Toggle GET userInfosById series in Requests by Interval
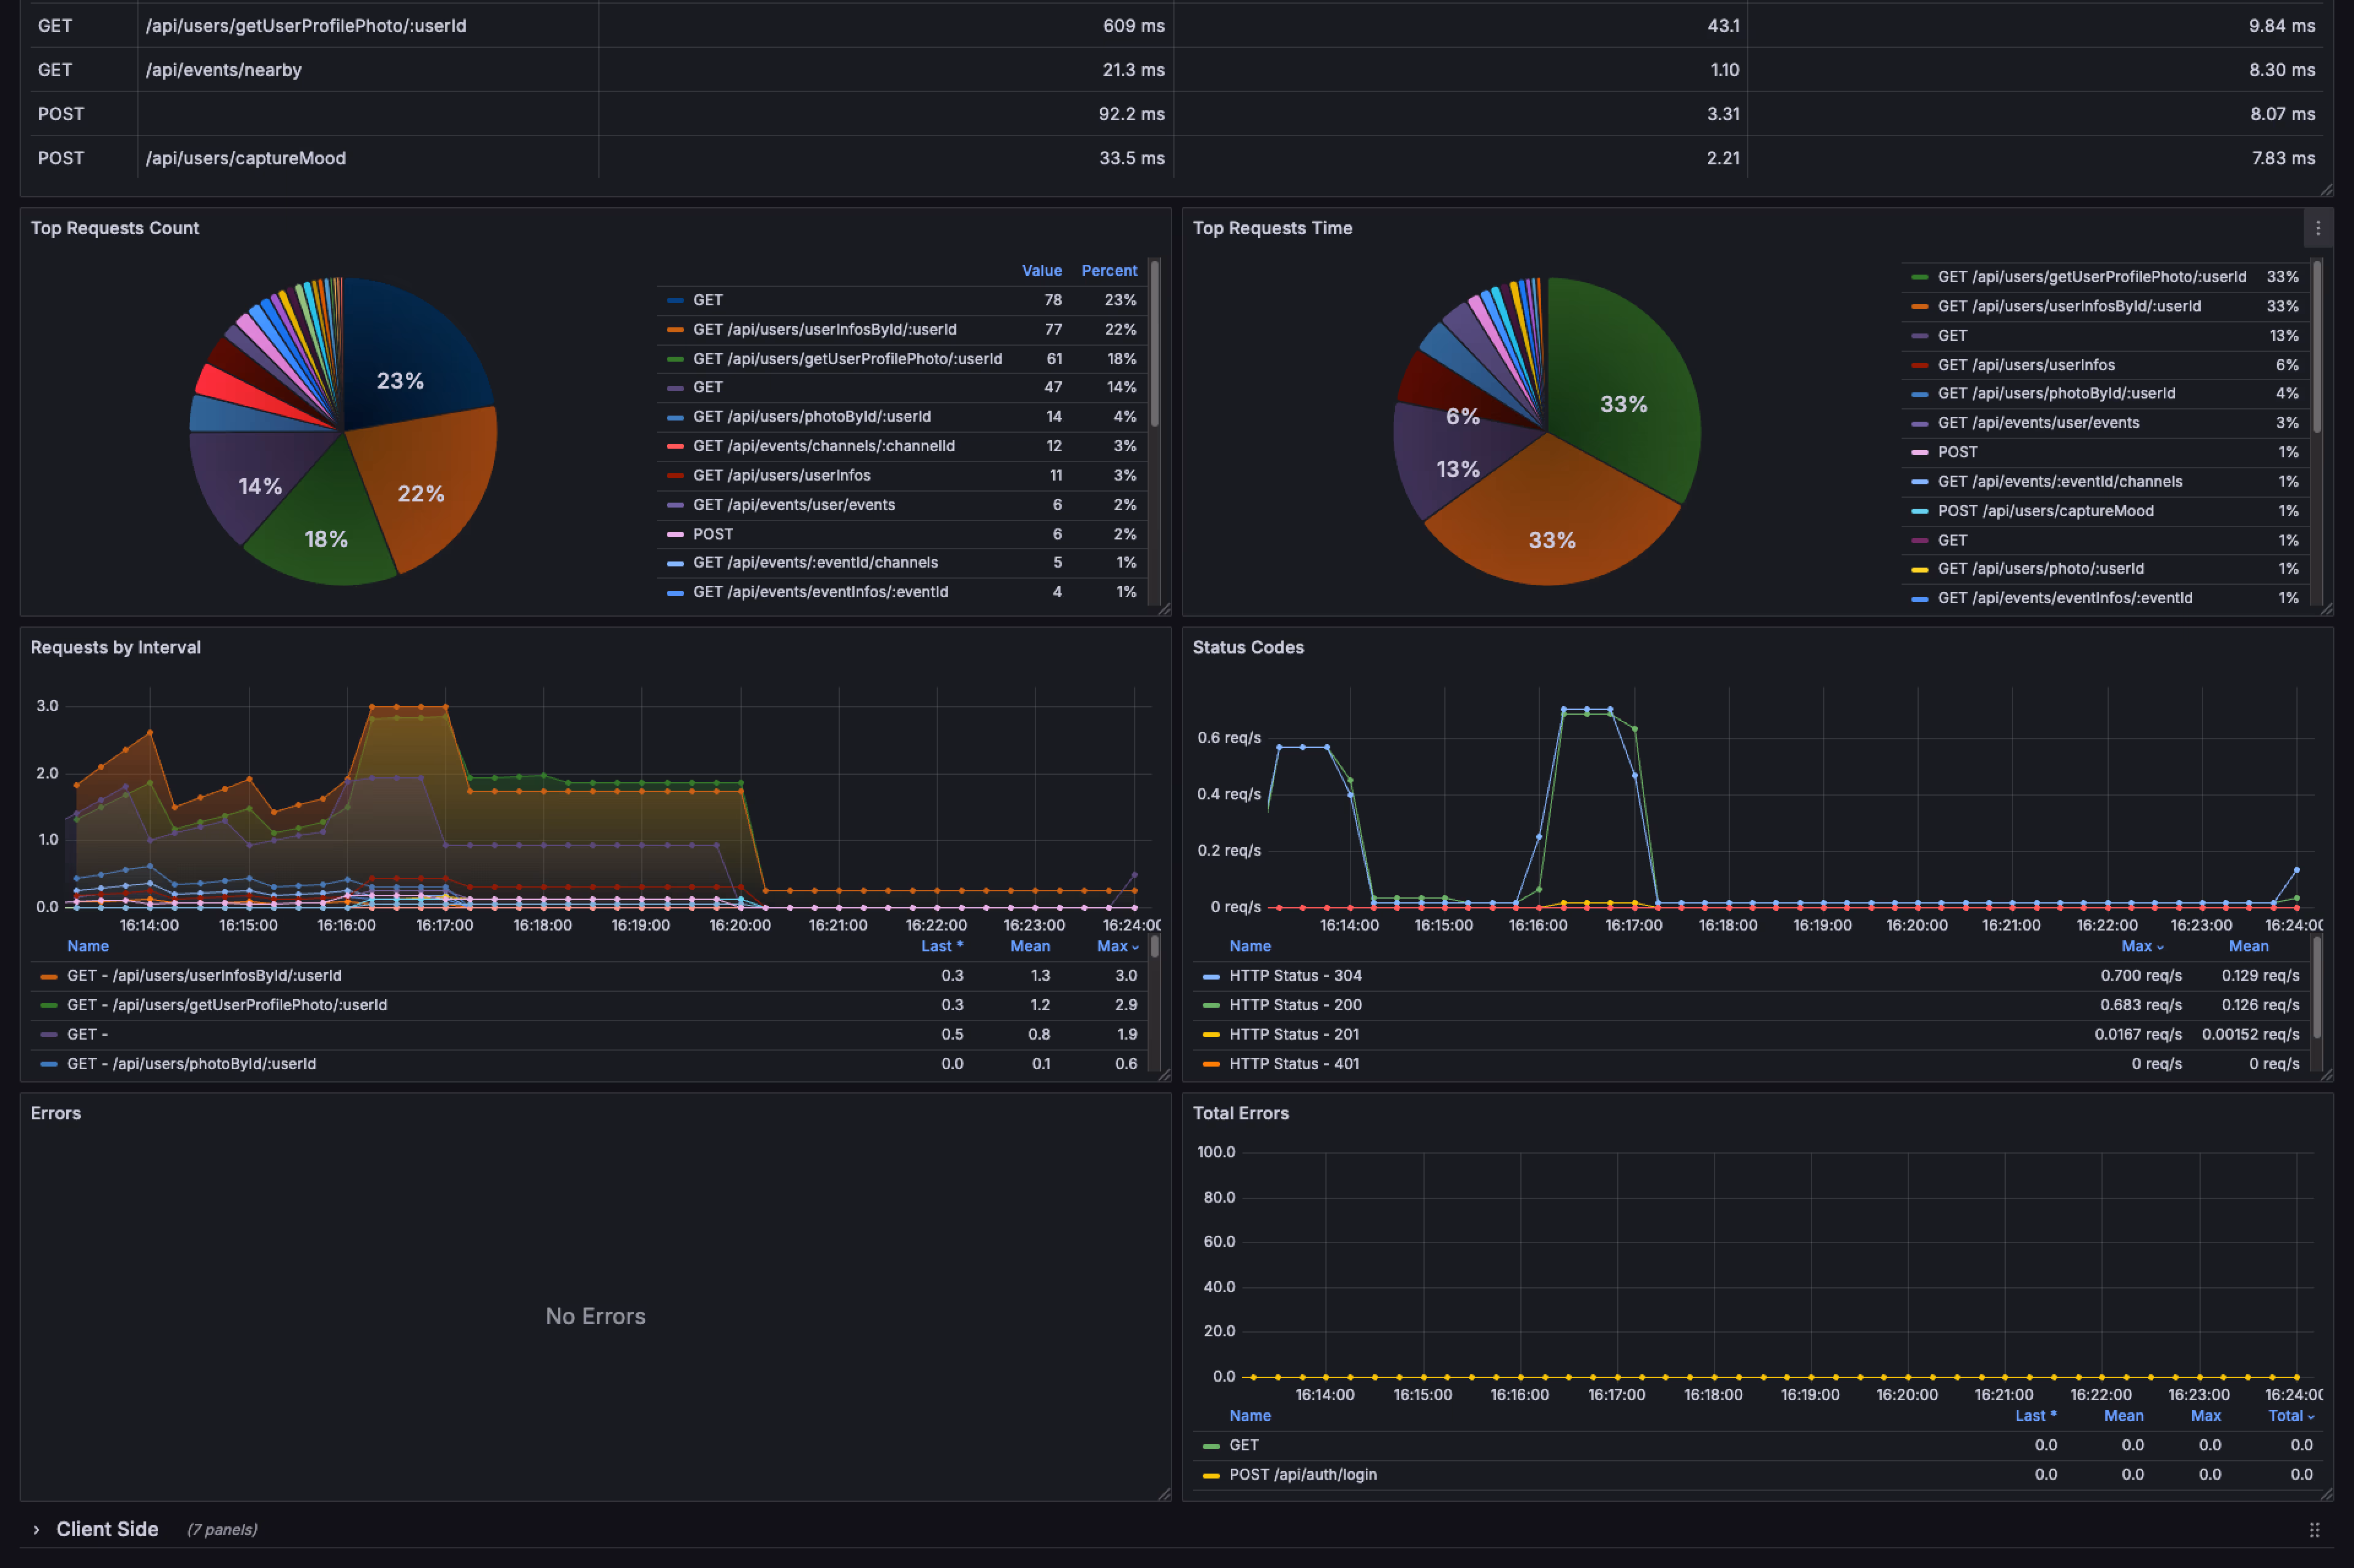The height and width of the screenshot is (1568, 2354). [203, 975]
